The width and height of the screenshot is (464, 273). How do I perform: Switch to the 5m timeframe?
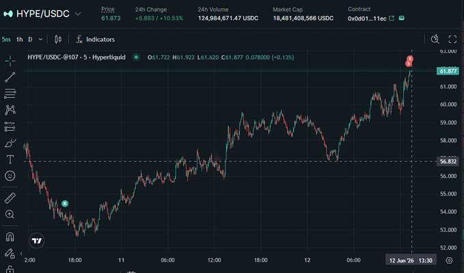pos(6,40)
